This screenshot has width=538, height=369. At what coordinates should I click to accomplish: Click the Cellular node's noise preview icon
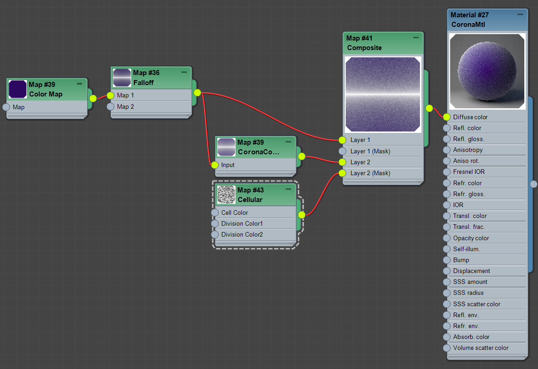click(226, 195)
